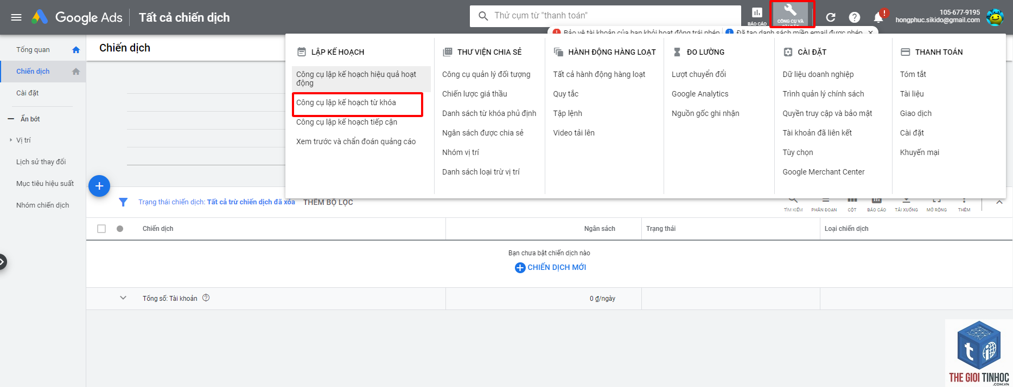Click the status dot column header
Viewport: 1013px width, 387px height.
point(120,229)
